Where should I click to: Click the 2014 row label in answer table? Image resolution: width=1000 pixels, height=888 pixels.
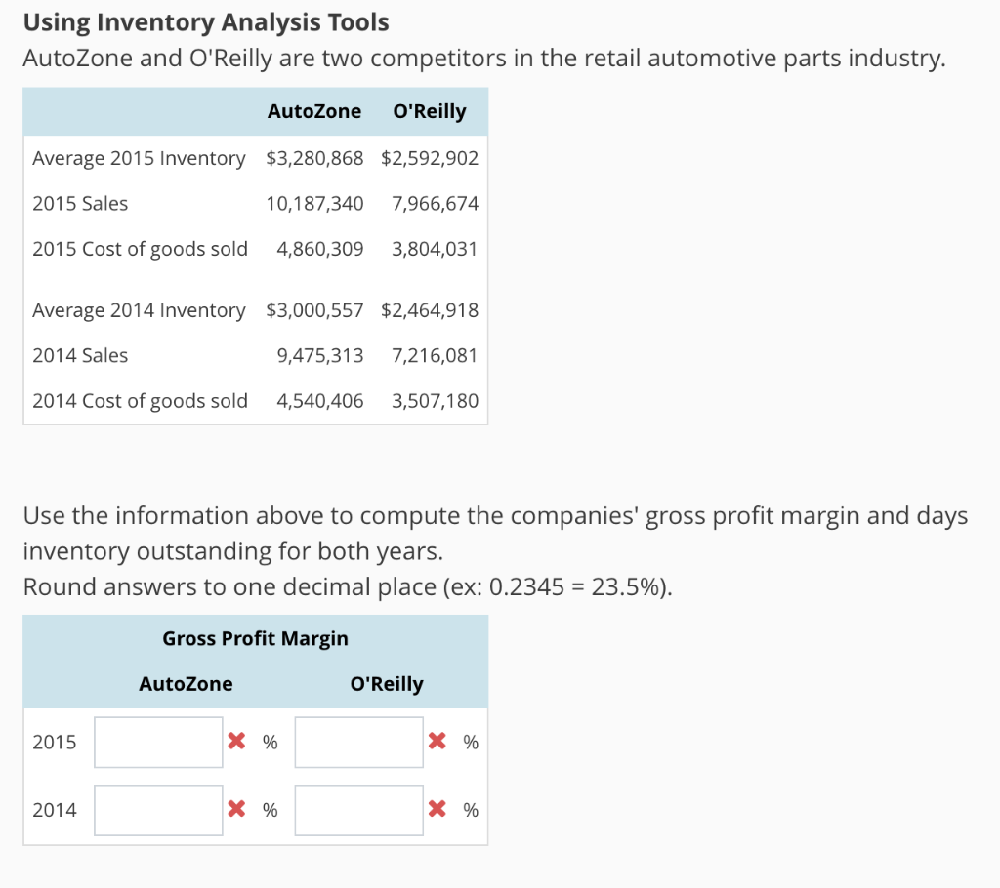(56, 810)
